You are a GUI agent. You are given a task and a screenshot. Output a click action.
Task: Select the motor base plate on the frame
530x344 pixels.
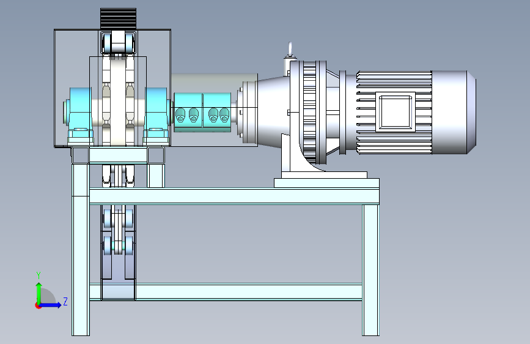326,183
